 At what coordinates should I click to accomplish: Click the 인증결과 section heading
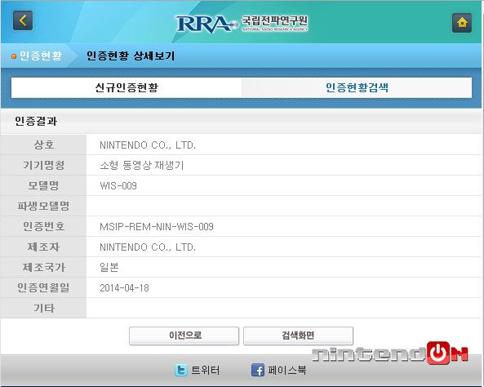[x=36, y=121]
